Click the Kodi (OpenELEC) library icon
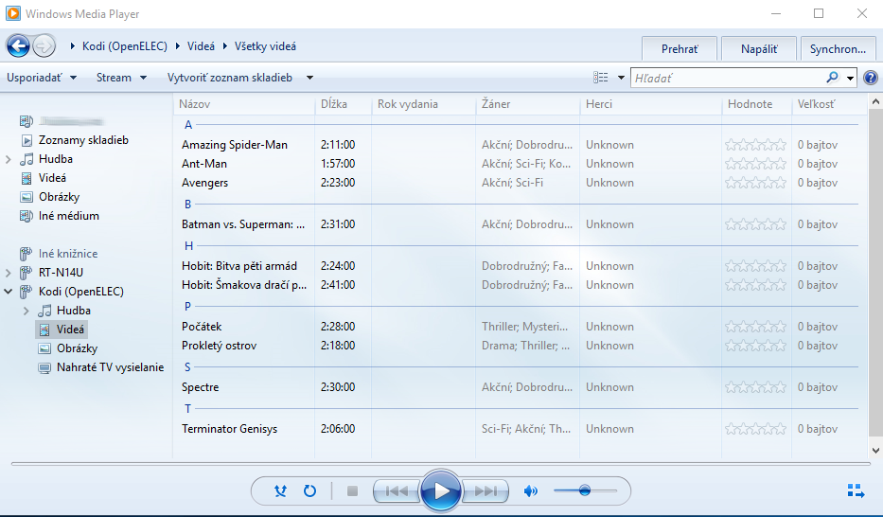 (x=26, y=292)
